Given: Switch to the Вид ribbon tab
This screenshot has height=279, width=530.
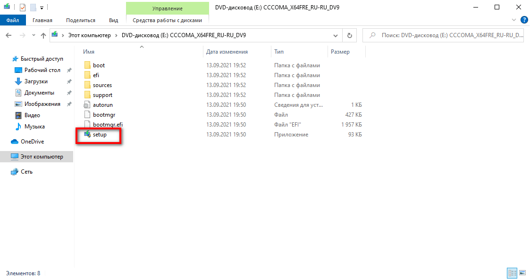Looking at the screenshot, I should click(x=114, y=20).
